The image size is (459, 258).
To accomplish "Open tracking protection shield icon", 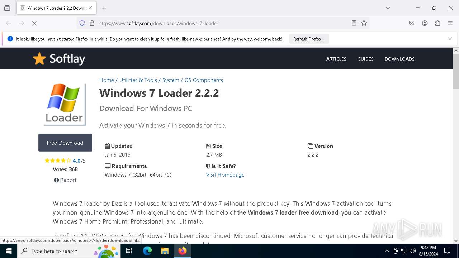I will pyautogui.click(x=82, y=23).
